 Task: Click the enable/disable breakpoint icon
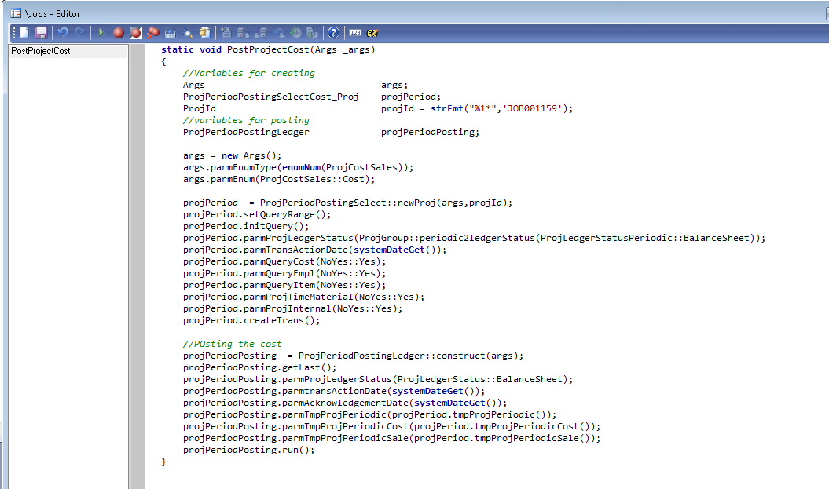tap(135, 33)
